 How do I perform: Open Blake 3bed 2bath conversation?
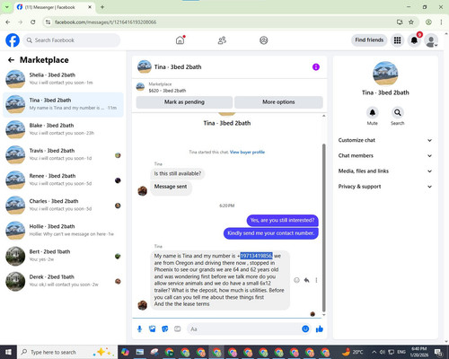pos(63,129)
